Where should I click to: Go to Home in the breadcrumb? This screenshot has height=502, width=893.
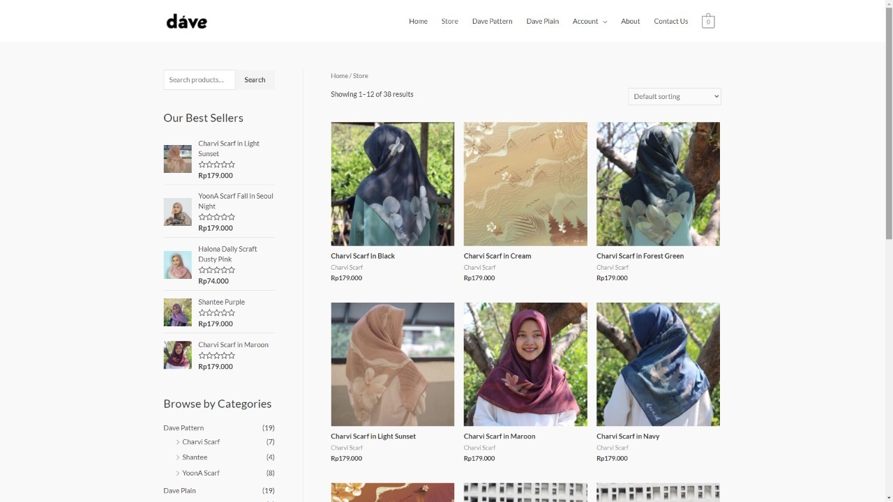click(339, 76)
